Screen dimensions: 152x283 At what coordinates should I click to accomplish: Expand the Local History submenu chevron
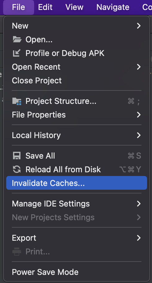[139, 135]
